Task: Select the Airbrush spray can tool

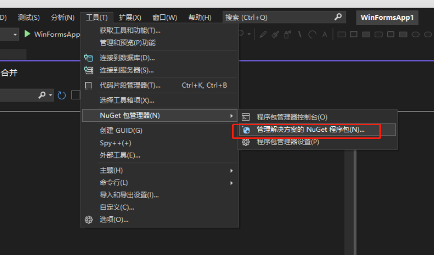Action: [287, 35]
